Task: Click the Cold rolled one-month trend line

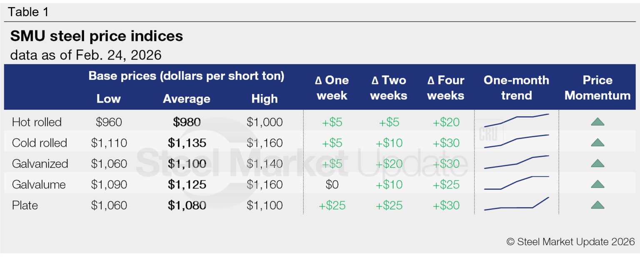Action: click(x=516, y=141)
